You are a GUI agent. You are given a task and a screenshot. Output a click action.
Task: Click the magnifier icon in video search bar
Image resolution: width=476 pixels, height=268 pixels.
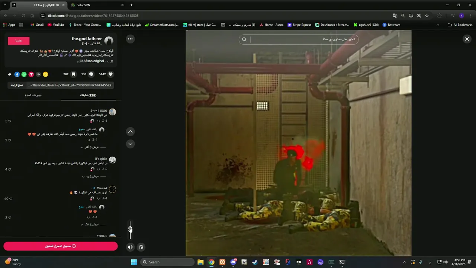[x=244, y=39]
